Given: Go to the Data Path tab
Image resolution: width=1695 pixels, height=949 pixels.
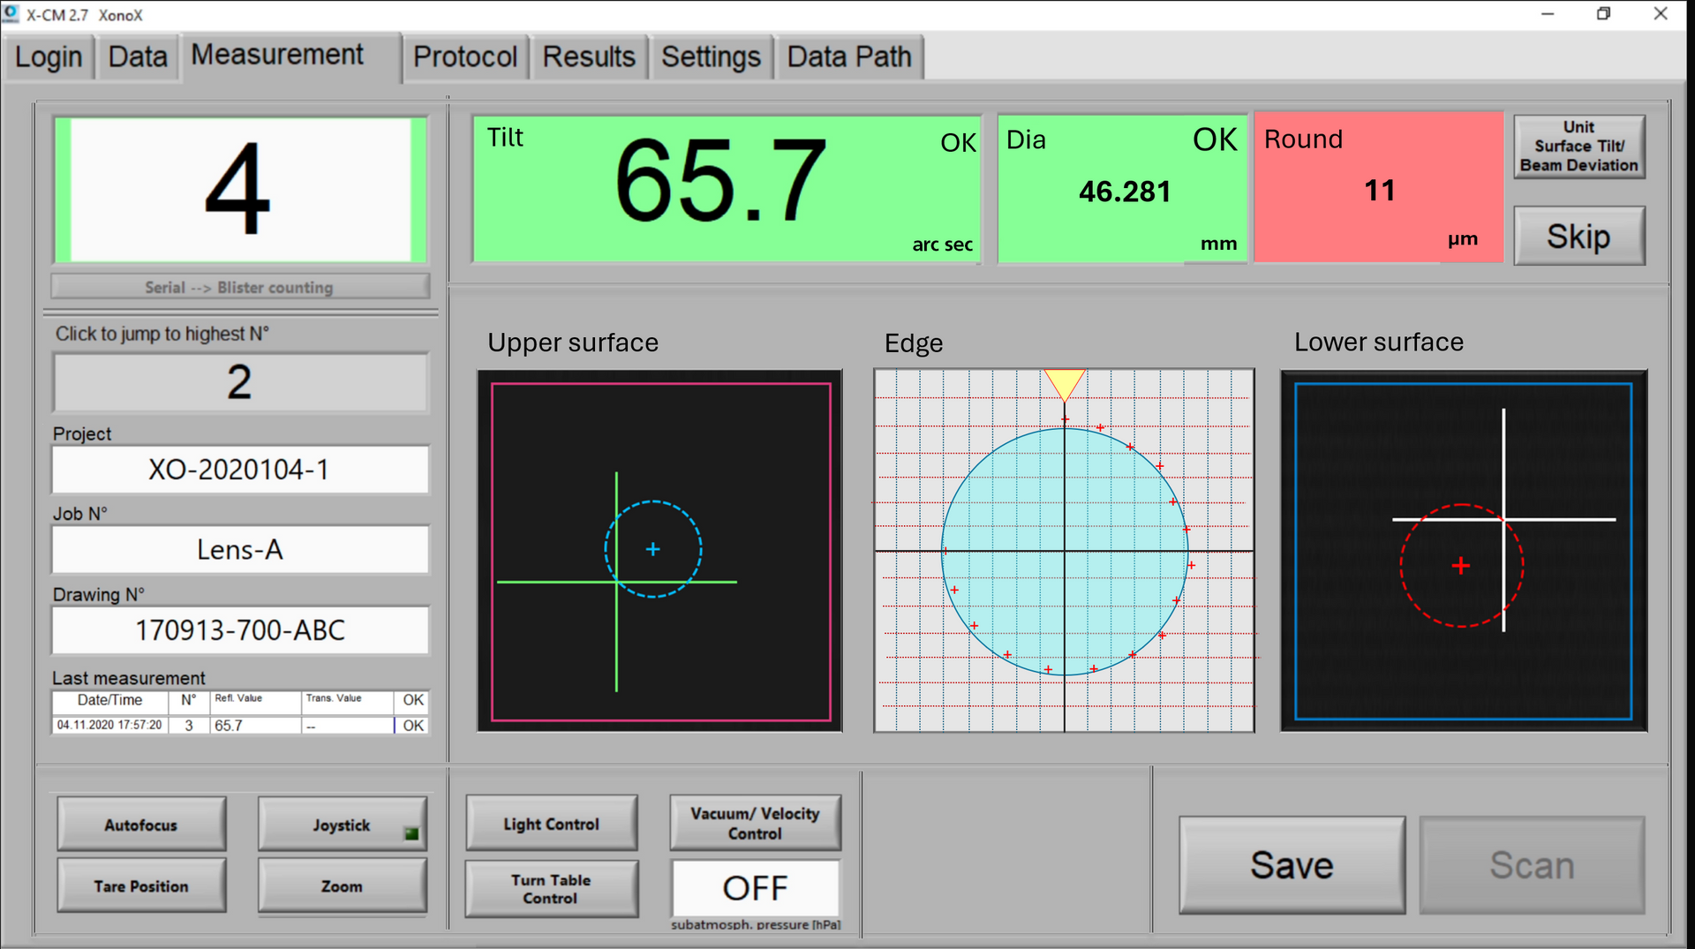Looking at the screenshot, I should [x=848, y=57].
